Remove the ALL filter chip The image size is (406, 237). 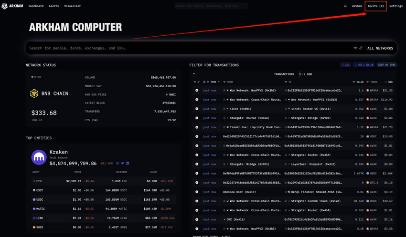[x=345, y=65]
